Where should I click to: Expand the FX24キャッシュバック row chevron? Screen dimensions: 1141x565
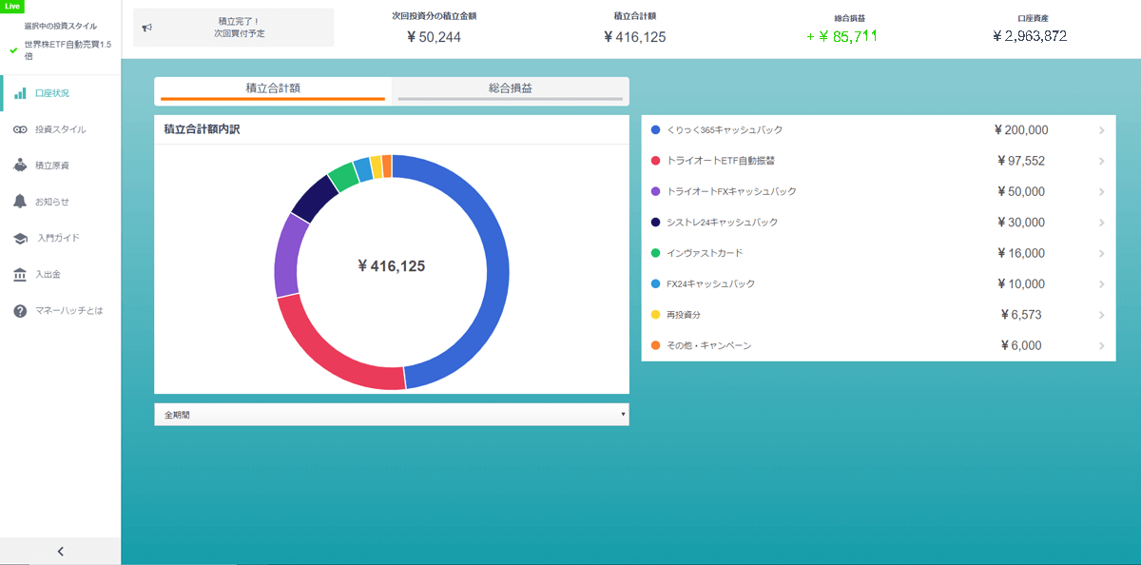click(1101, 284)
